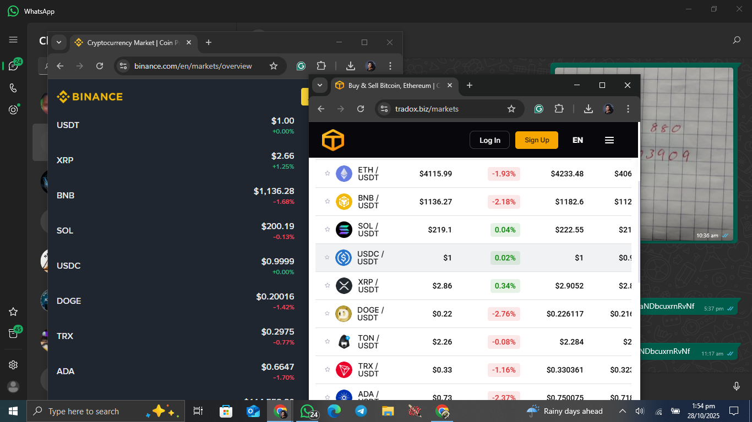This screenshot has width=752, height=422.
Task: Open archived chats in WhatsApp sidebar
Action: (13, 334)
